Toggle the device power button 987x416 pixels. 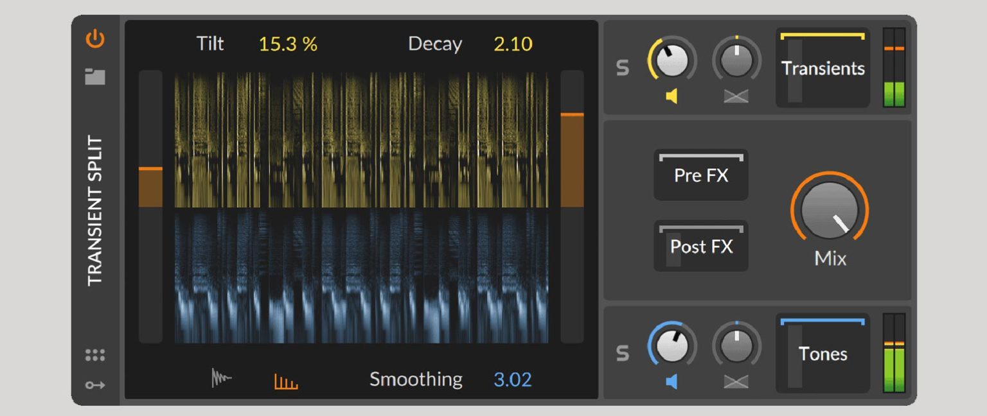click(94, 39)
